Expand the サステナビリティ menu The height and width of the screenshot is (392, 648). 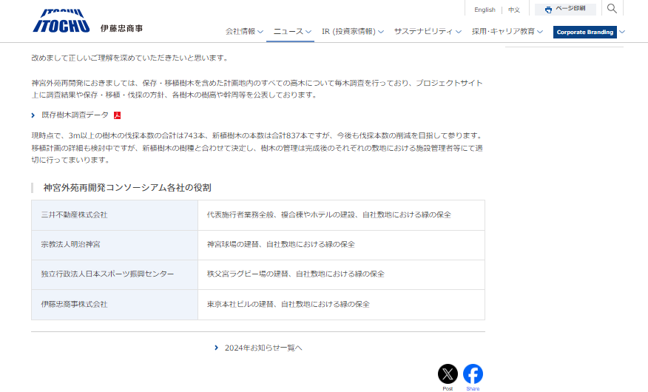click(428, 31)
